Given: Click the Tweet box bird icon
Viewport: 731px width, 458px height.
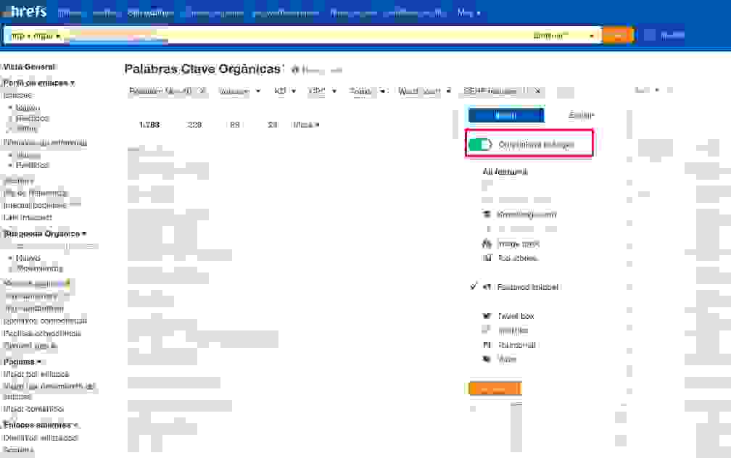Looking at the screenshot, I should tap(487, 316).
